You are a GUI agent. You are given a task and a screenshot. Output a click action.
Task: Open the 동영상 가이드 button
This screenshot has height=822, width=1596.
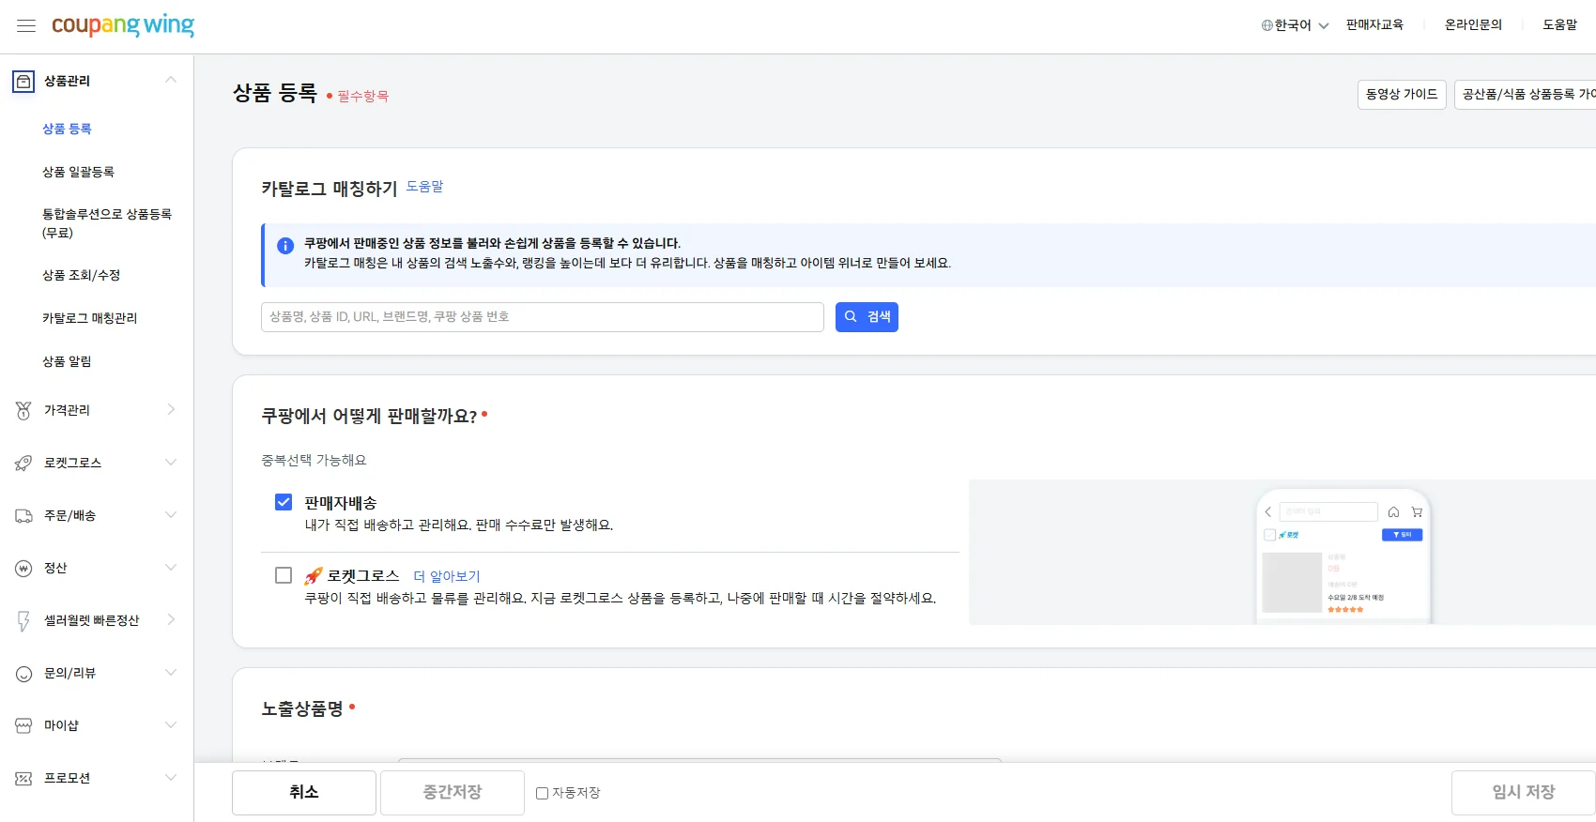pyautogui.click(x=1402, y=95)
